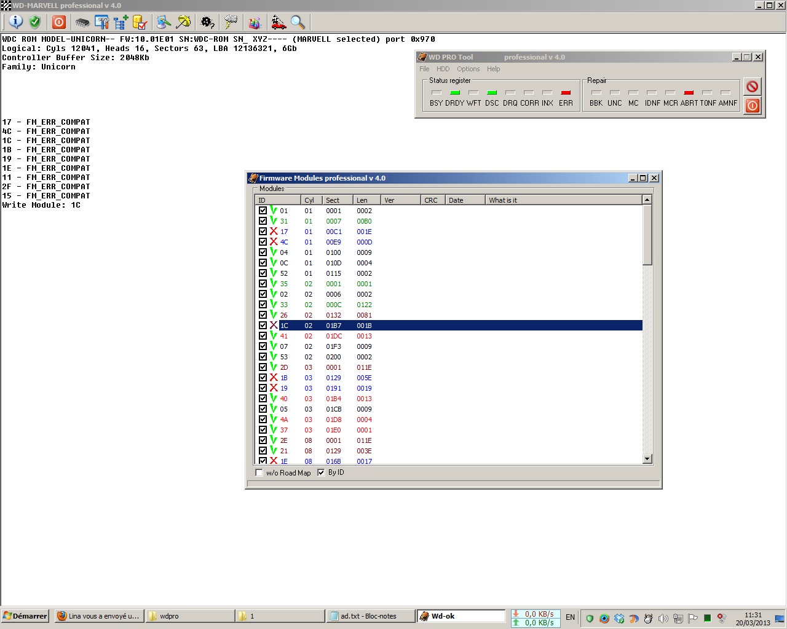The width and height of the screenshot is (787, 629).
Task: Click the window-with-tools toolbar icon
Action: (x=102, y=23)
